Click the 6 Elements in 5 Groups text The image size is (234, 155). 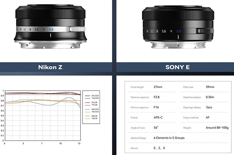point(169,138)
